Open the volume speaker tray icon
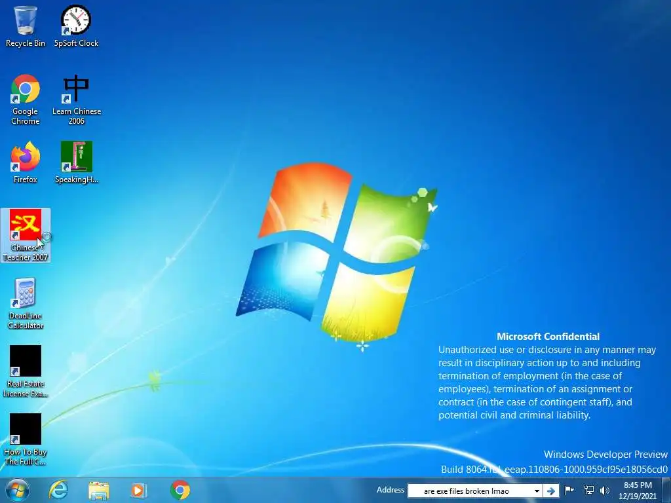The height and width of the screenshot is (503, 671). coord(605,490)
